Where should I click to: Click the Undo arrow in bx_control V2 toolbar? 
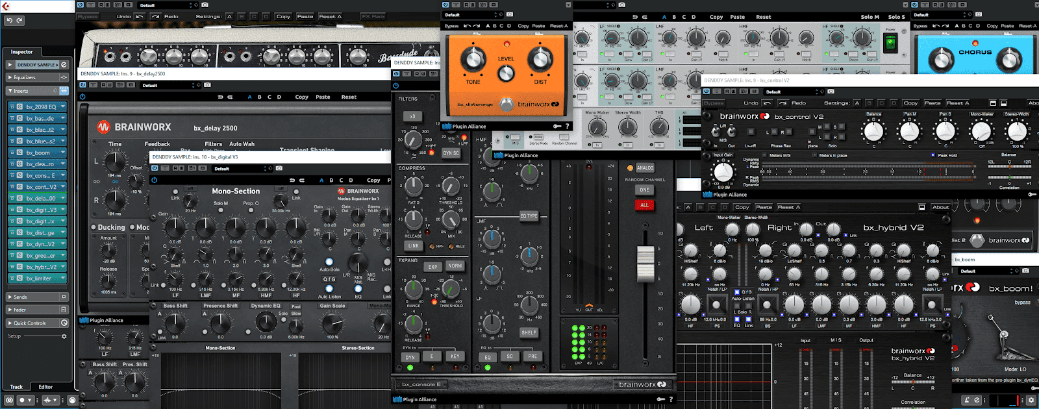click(768, 103)
